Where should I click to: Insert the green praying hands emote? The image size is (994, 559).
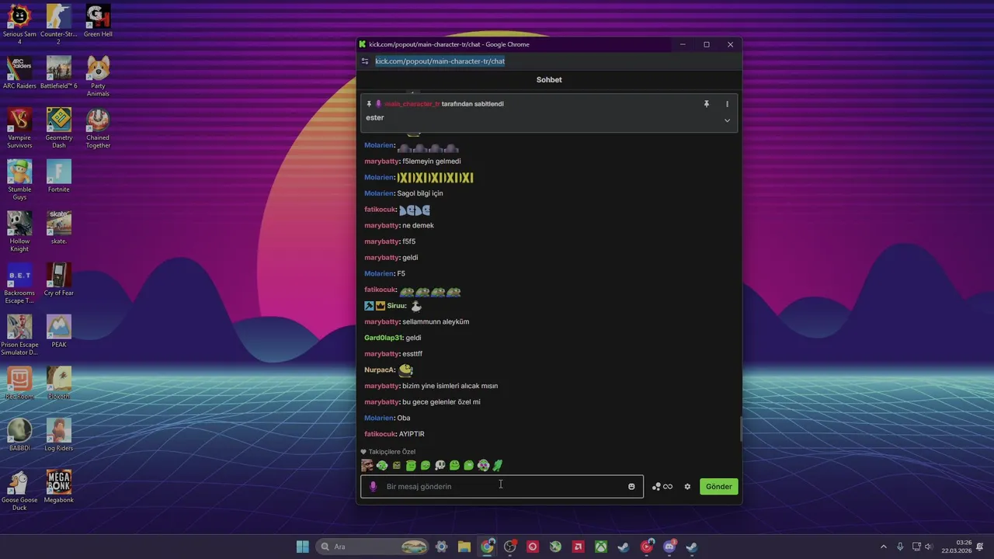coord(498,465)
